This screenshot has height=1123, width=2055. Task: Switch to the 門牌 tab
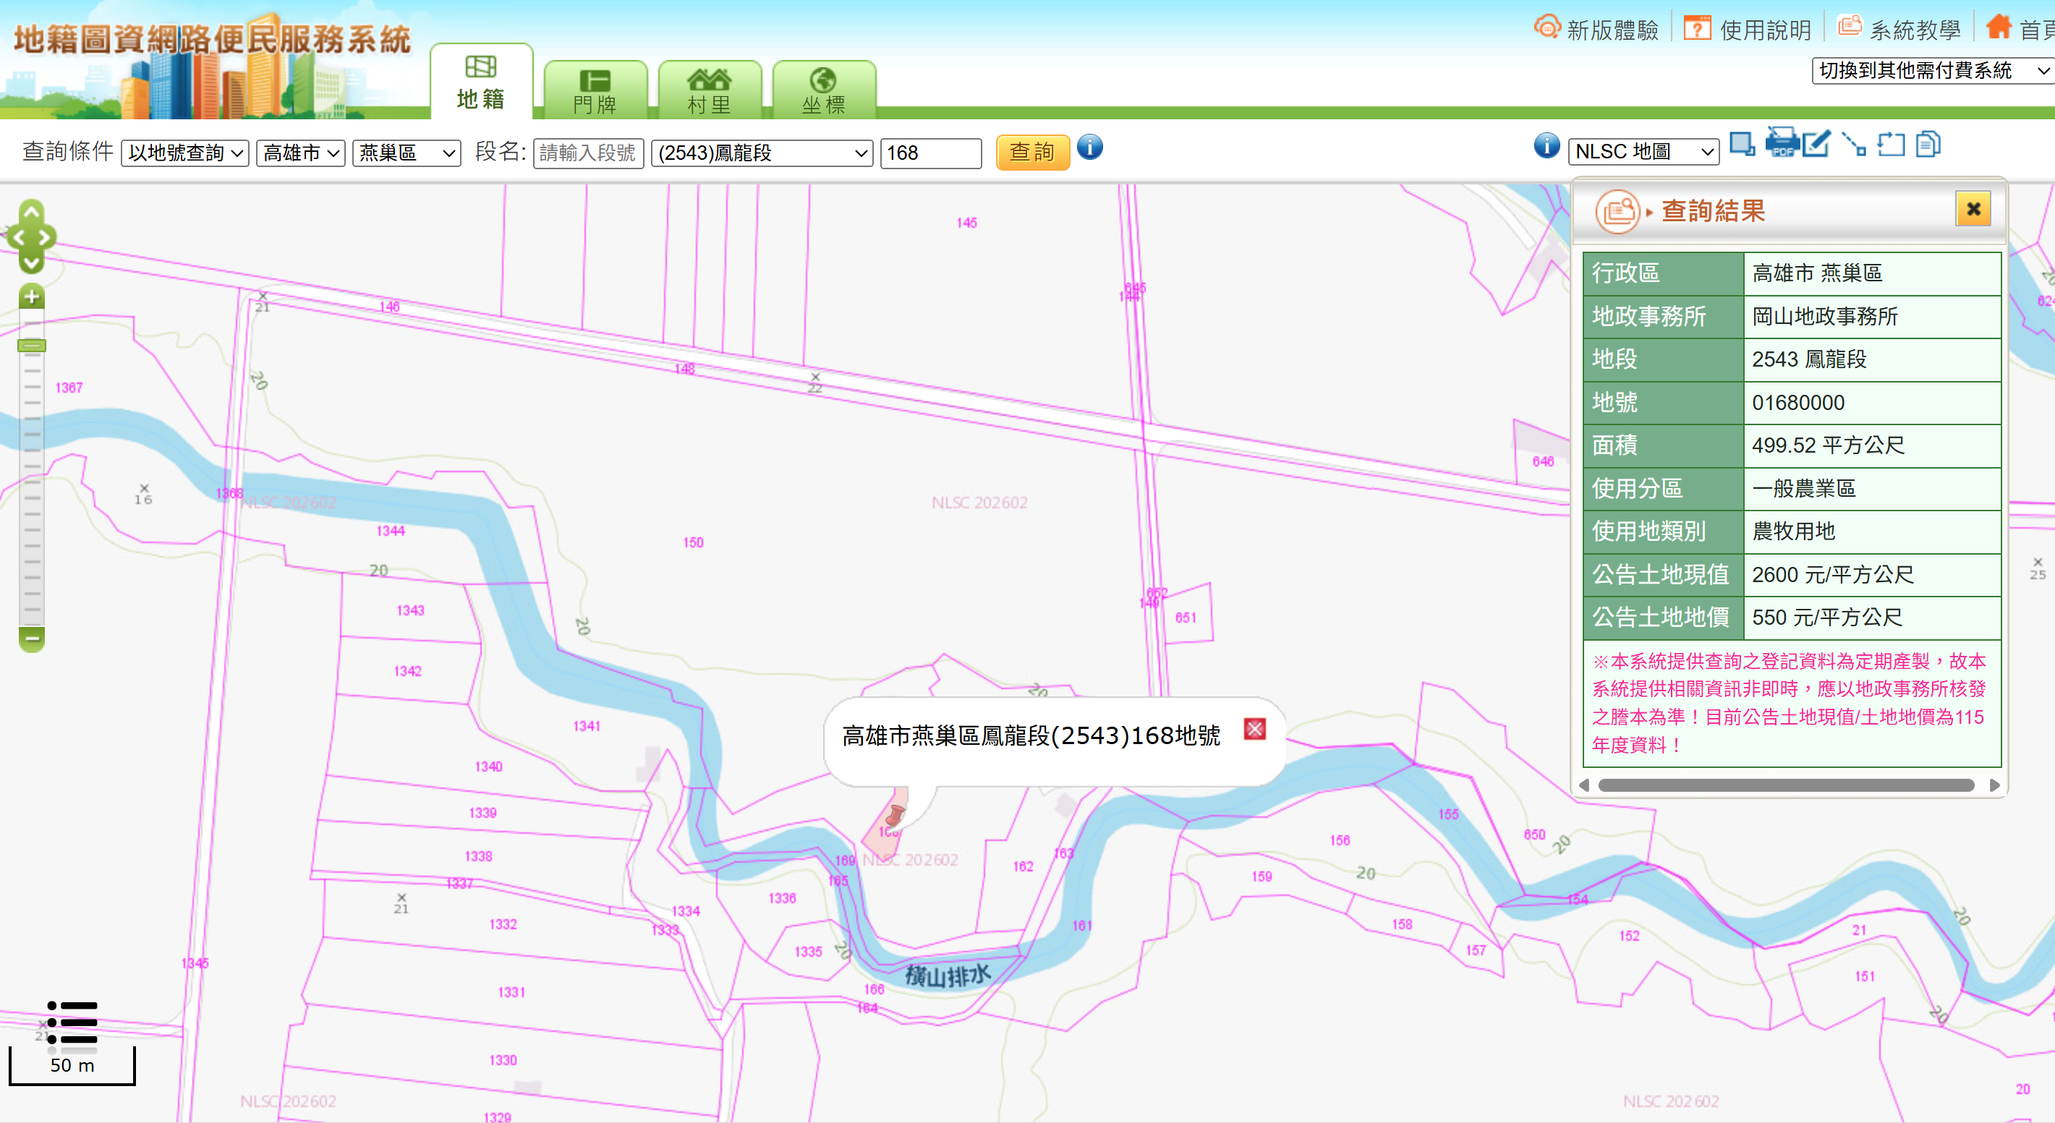click(x=595, y=91)
